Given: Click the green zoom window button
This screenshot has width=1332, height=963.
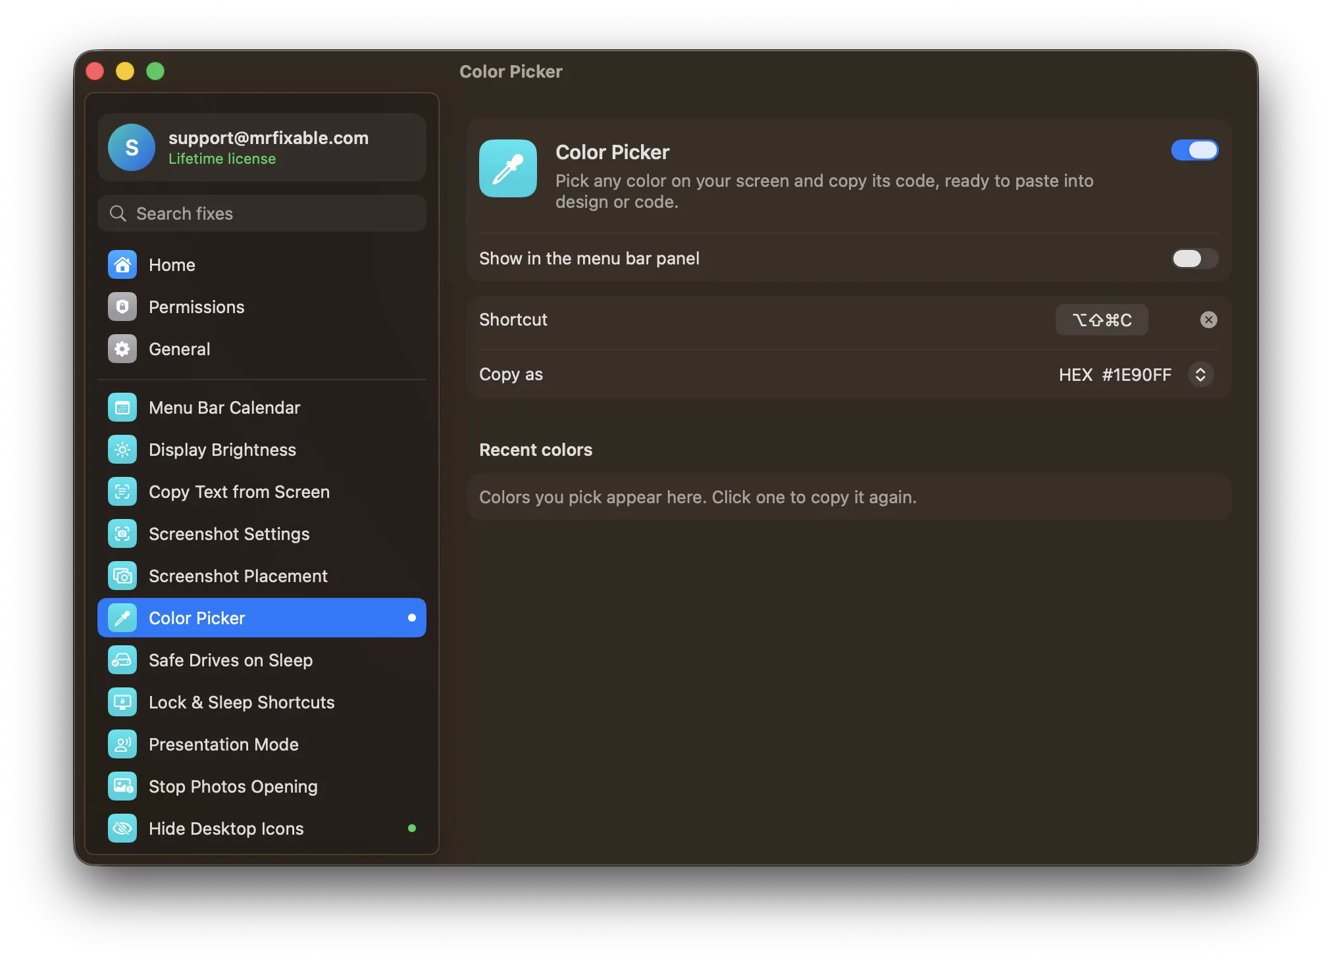Looking at the screenshot, I should [x=155, y=71].
